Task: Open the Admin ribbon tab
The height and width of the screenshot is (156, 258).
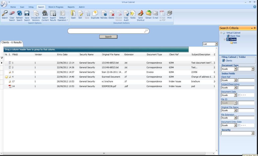Action: click(x=82, y=7)
